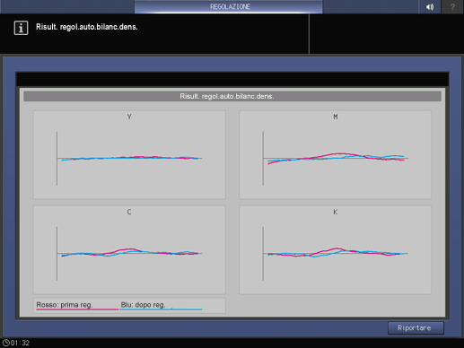Click the top message 'Risult. regol.auto.bilanc.dens.'
The width and height of the screenshot is (464, 348).
pyautogui.click(x=87, y=27)
